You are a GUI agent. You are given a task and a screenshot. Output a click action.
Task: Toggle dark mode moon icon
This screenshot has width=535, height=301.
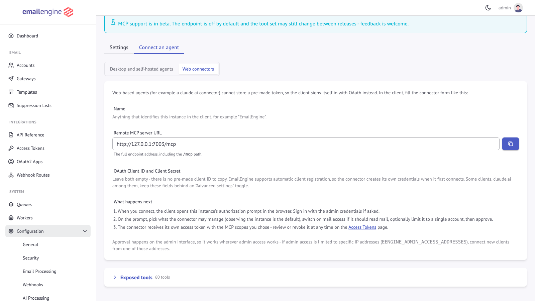coord(488,8)
